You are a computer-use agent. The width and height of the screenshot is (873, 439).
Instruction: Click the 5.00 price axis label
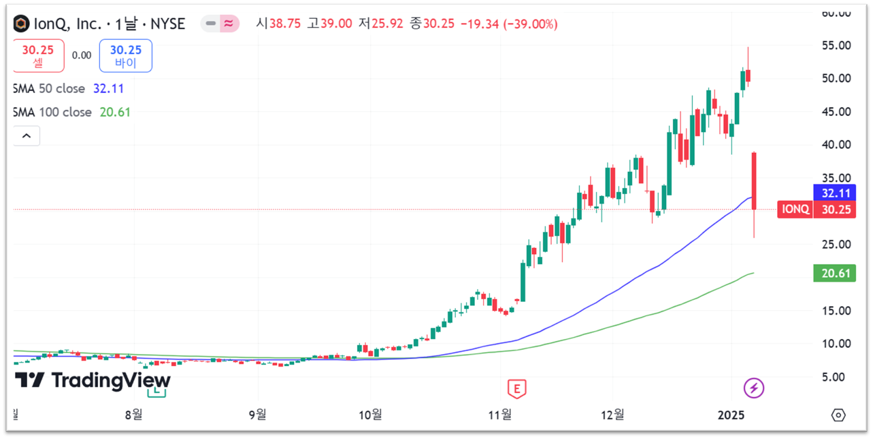click(833, 377)
